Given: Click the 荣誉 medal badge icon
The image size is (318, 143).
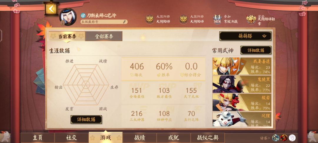Looking at the screenshot, I should tap(251, 19).
